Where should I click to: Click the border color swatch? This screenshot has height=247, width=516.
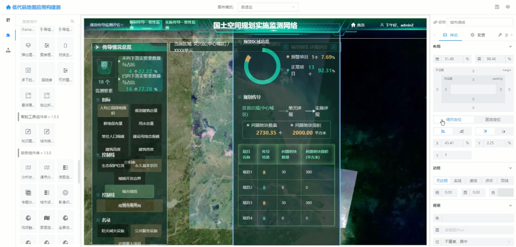click(x=505, y=192)
